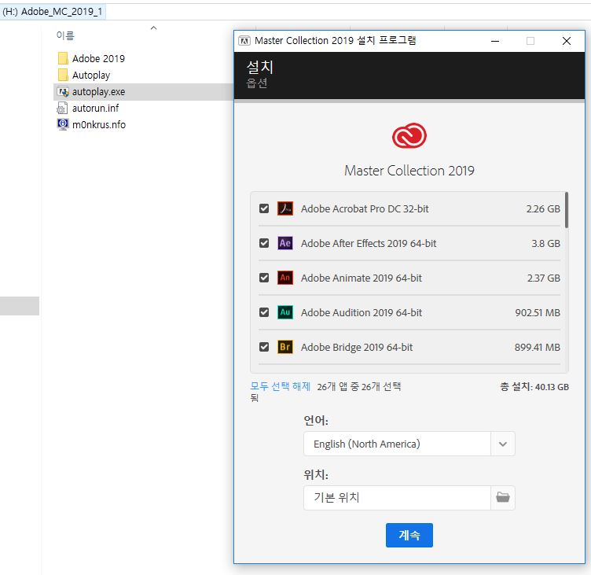Click the 이름 column header
This screenshot has width=591, height=575.
[65, 35]
